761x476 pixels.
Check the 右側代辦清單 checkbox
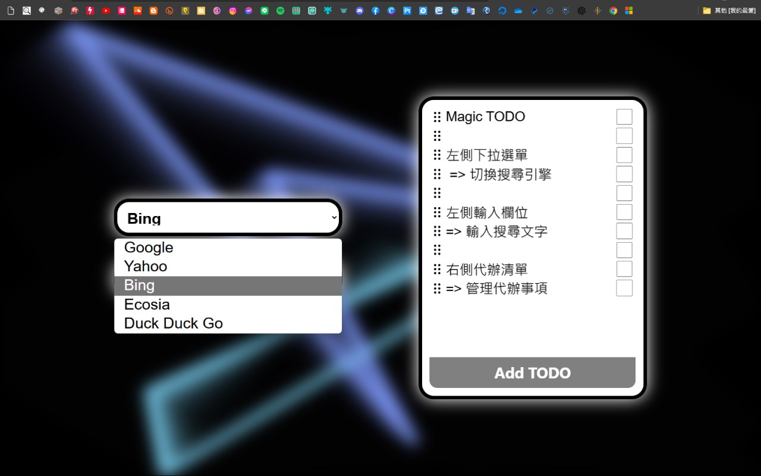624,269
